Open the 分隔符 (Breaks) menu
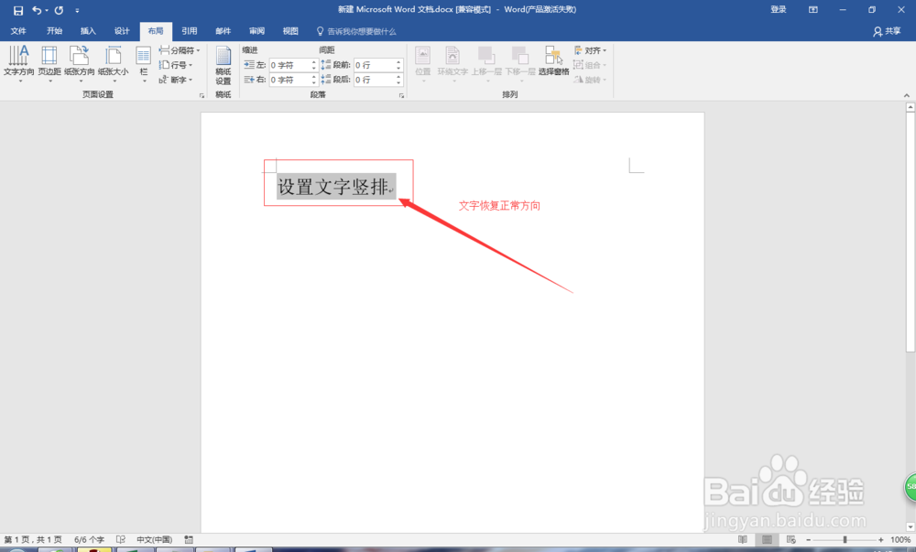 click(180, 50)
